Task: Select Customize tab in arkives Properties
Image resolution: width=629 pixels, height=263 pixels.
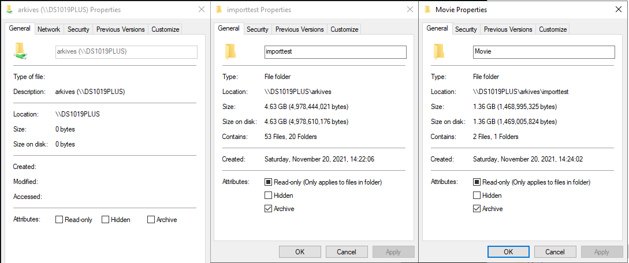Action: point(165,29)
